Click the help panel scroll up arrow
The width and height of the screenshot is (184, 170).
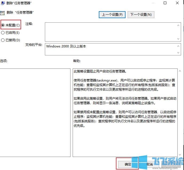click(x=180, y=71)
